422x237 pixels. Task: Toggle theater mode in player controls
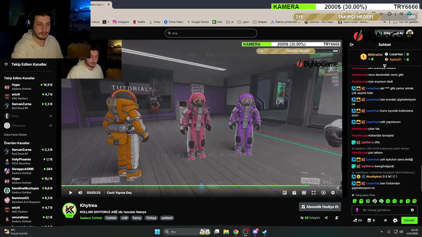[304, 193]
